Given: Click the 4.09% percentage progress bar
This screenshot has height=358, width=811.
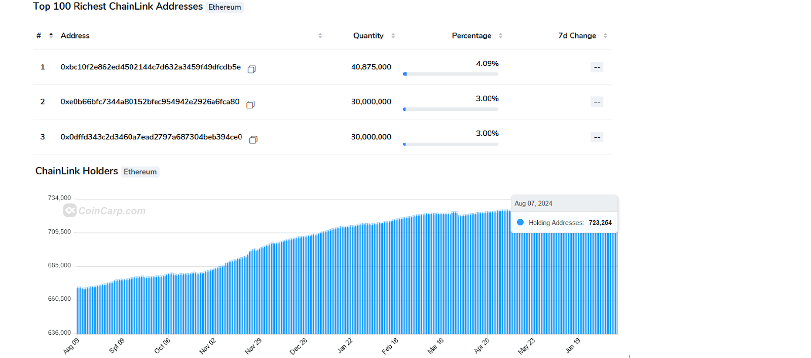Looking at the screenshot, I should click(451, 74).
